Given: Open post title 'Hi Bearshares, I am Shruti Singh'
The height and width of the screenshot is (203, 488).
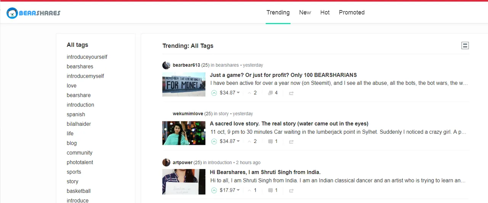Looking at the screenshot, I should pos(265,173).
